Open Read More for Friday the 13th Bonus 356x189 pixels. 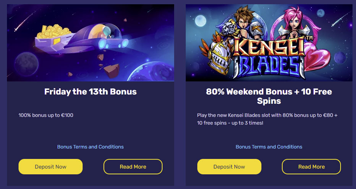pos(133,167)
